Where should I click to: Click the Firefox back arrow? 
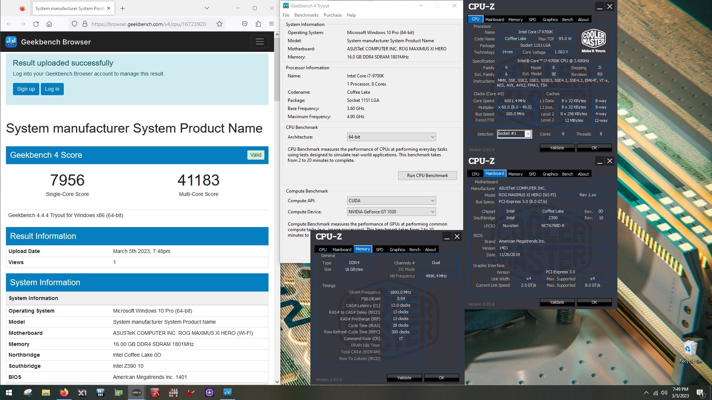point(9,24)
